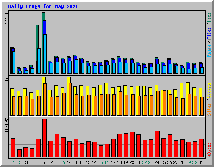This screenshot has width=214, height=167.
Task: Click day 29 on the x-axis
Action: click(188, 162)
